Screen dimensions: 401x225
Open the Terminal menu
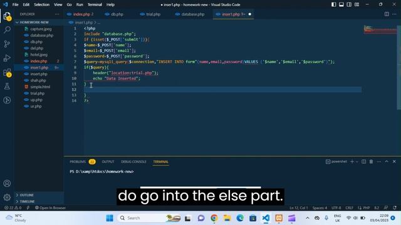tap(95, 4)
